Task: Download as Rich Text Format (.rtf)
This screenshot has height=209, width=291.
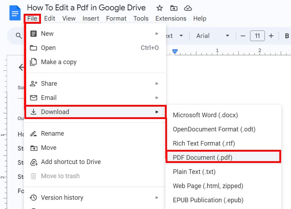Action: coord(224,143)
